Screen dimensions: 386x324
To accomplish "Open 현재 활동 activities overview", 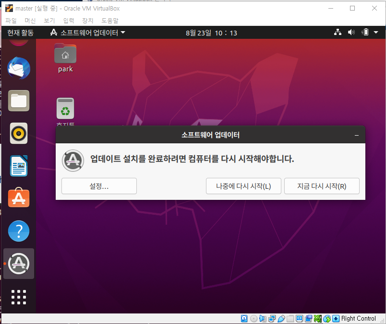I will click(x=21, y=33).
